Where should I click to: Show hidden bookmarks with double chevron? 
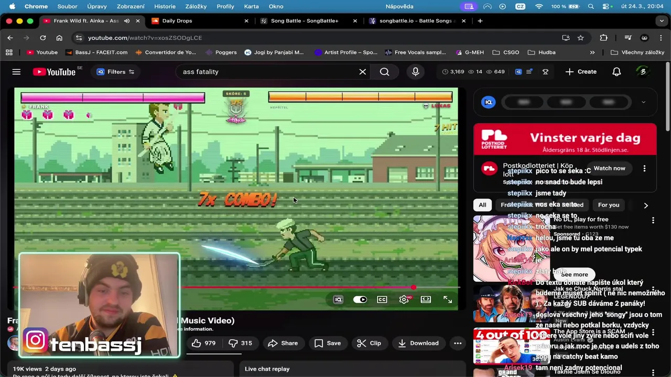[592, 52]
